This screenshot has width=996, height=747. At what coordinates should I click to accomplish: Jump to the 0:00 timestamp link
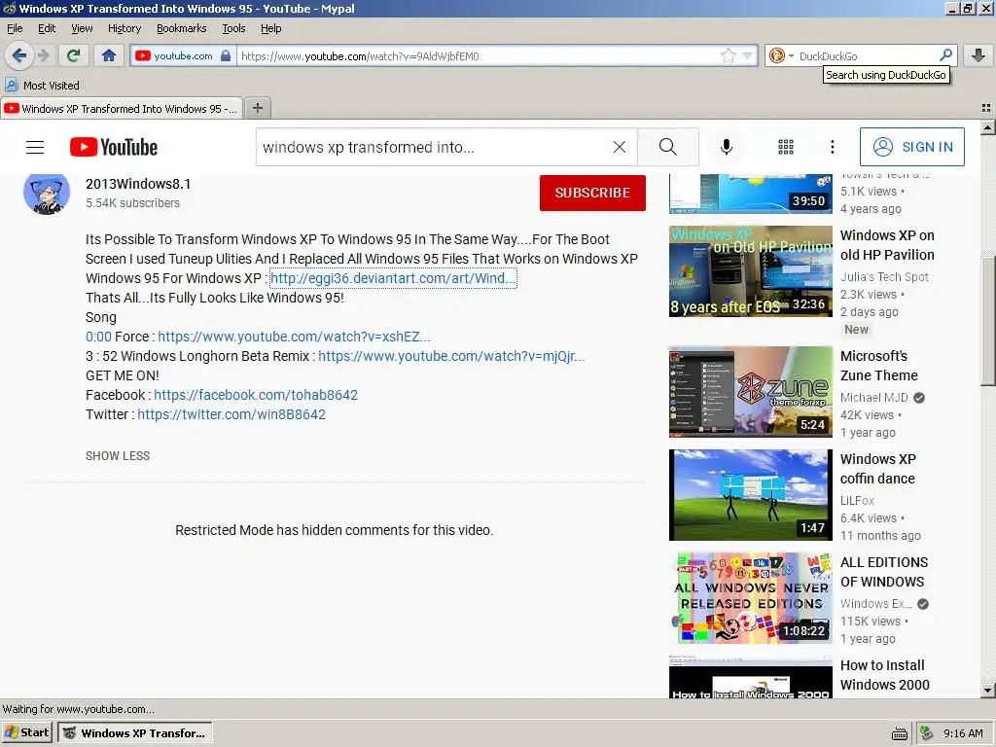click(98, 337)
